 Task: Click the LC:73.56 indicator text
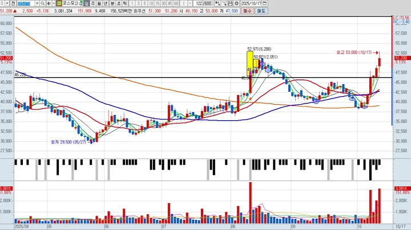click(401, 18)
